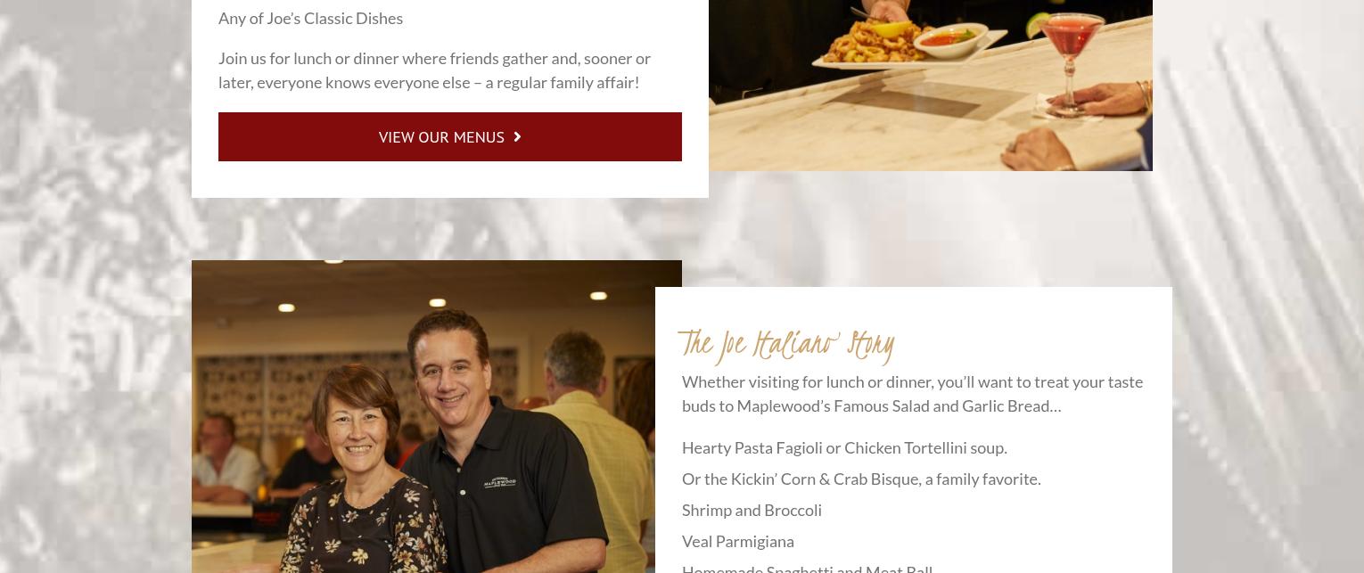Click the Any of Joe's Classic Dishes text

pyautogui.click(x=310, y=18)
